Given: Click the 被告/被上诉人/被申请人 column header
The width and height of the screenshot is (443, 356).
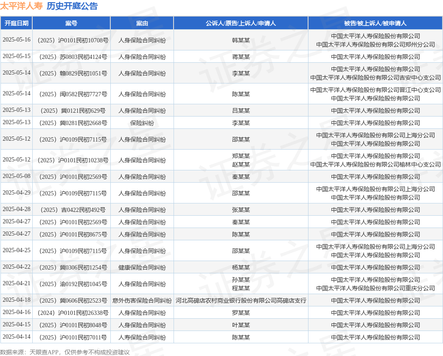Looking at the screenshot, I should point(375,23).
